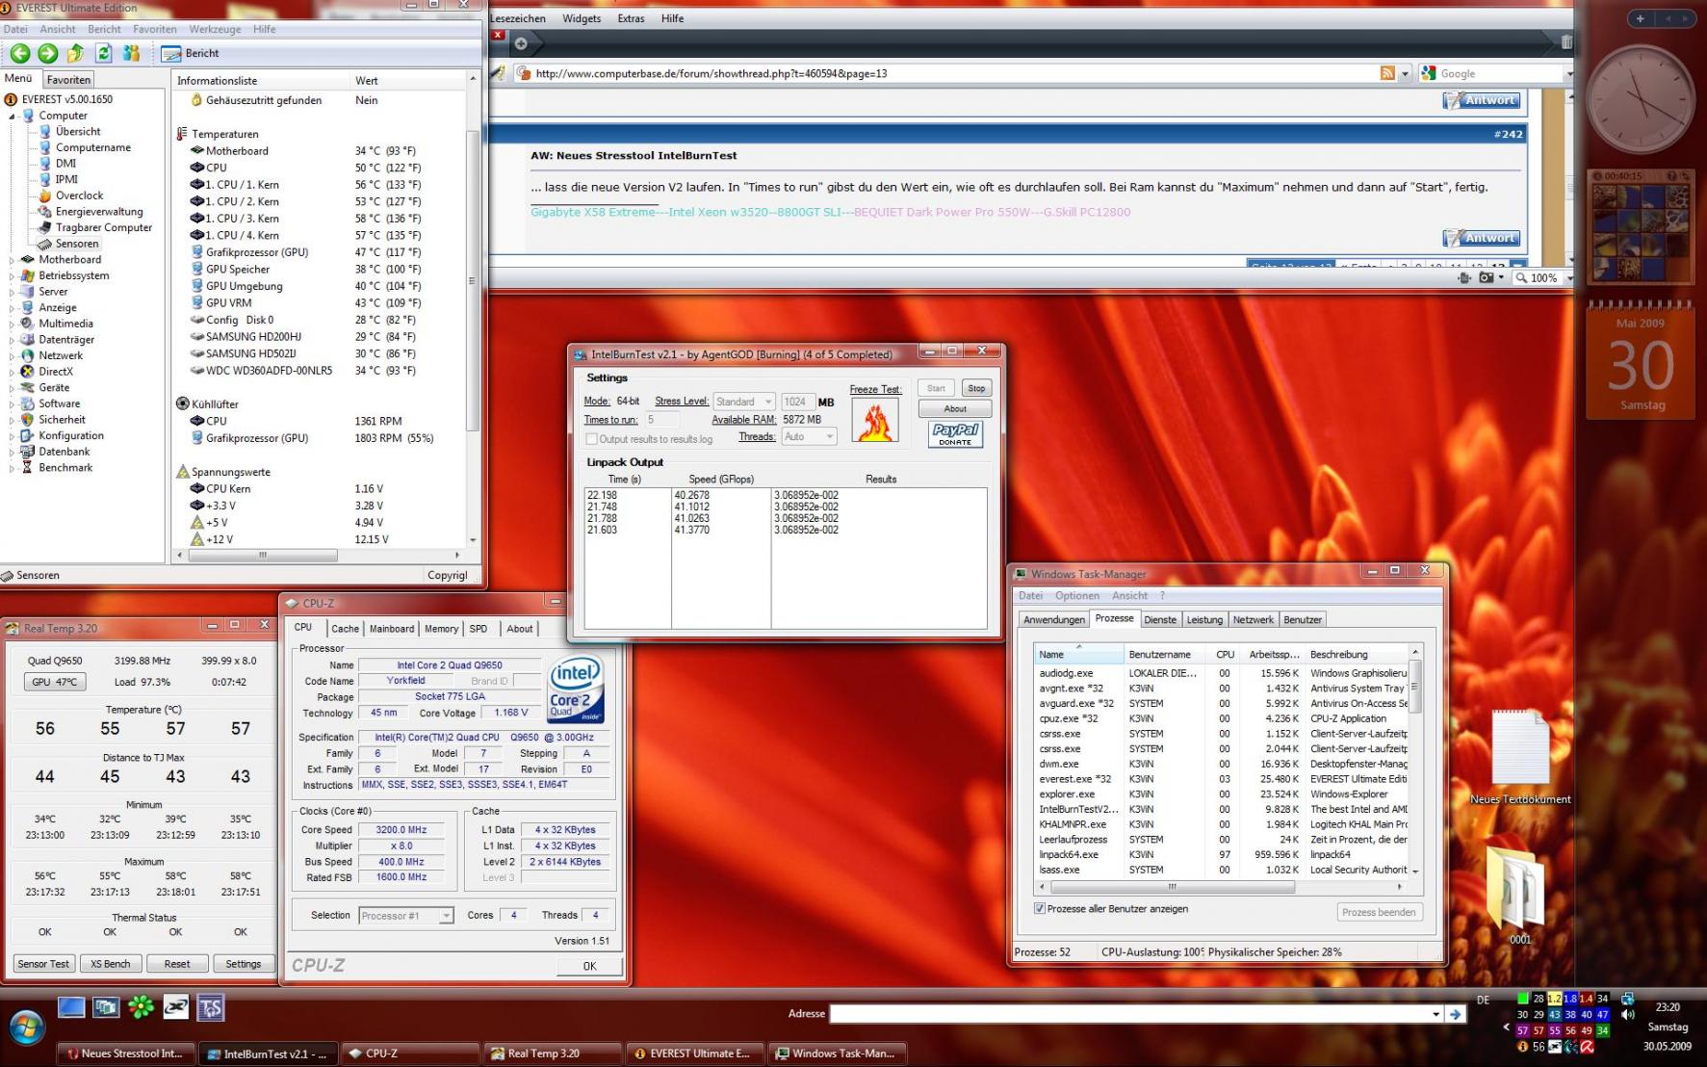The width and height of the screenshot is (1707, 1067).
Task: Toggle 'Prozesse aller Benutzer anzeigen' checkbox
Action: tap(1040, 909)
